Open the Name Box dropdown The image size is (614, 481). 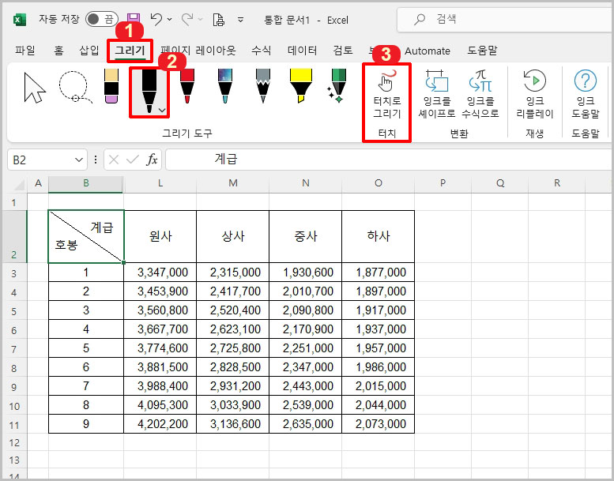tap(79, 160)
